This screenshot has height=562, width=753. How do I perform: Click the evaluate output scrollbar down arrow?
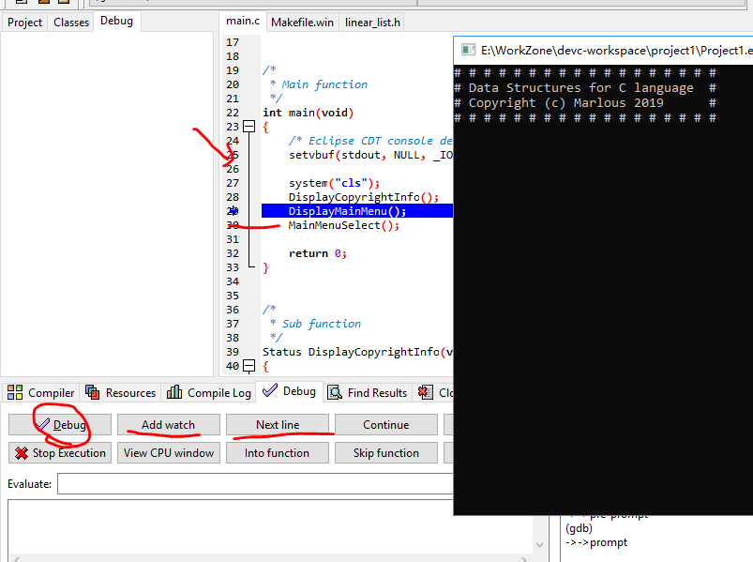point(539,545)
